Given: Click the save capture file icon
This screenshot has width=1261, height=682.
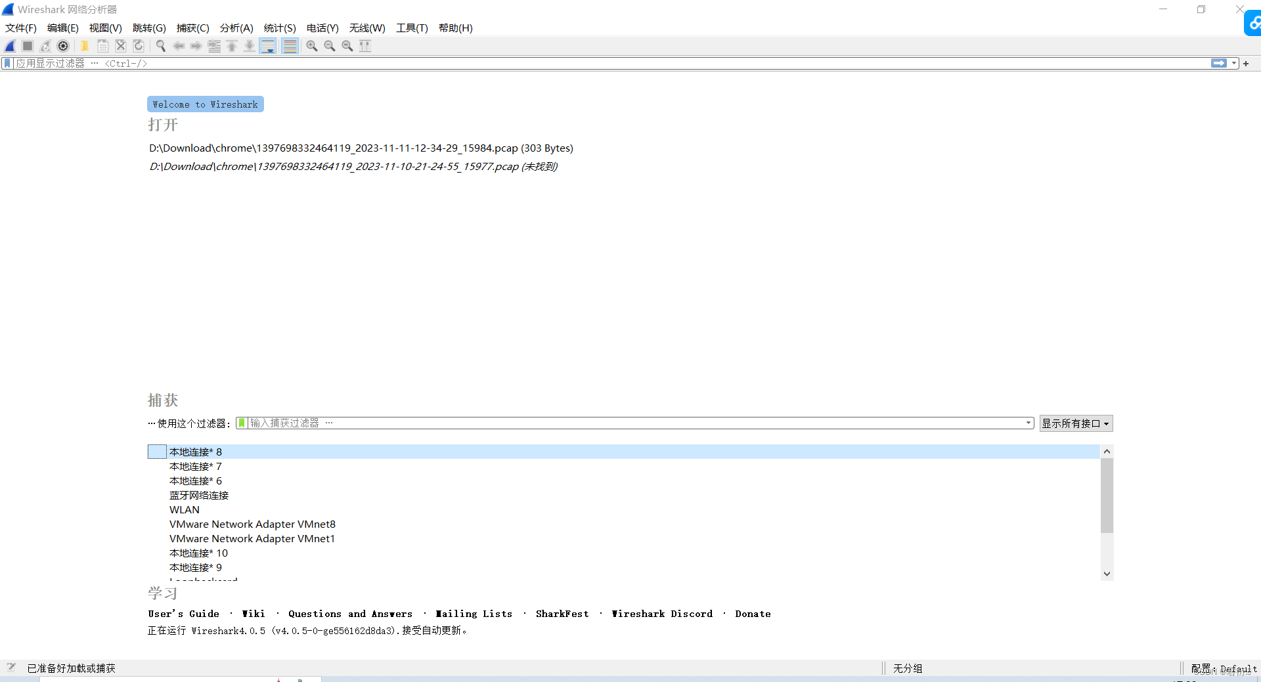Looking at the screenshot, I should (103, 46).
